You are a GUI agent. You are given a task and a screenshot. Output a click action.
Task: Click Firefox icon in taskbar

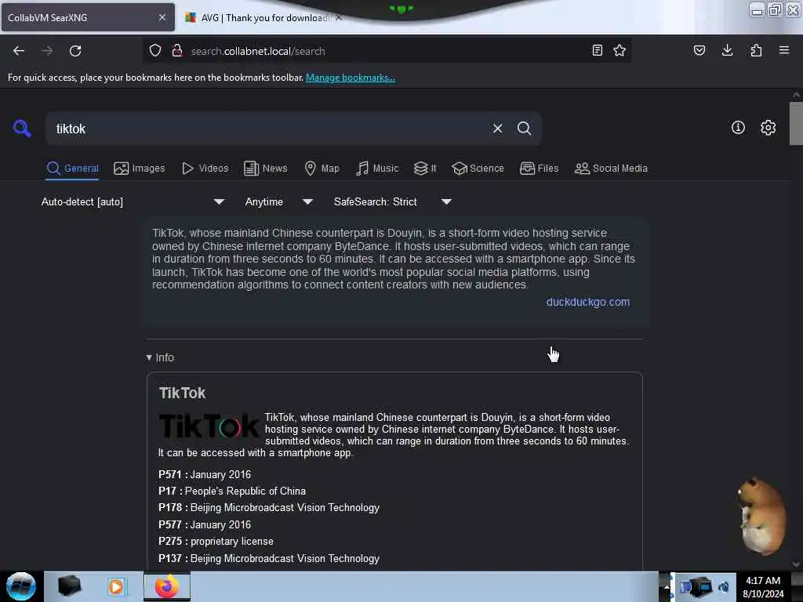point(166,586)
